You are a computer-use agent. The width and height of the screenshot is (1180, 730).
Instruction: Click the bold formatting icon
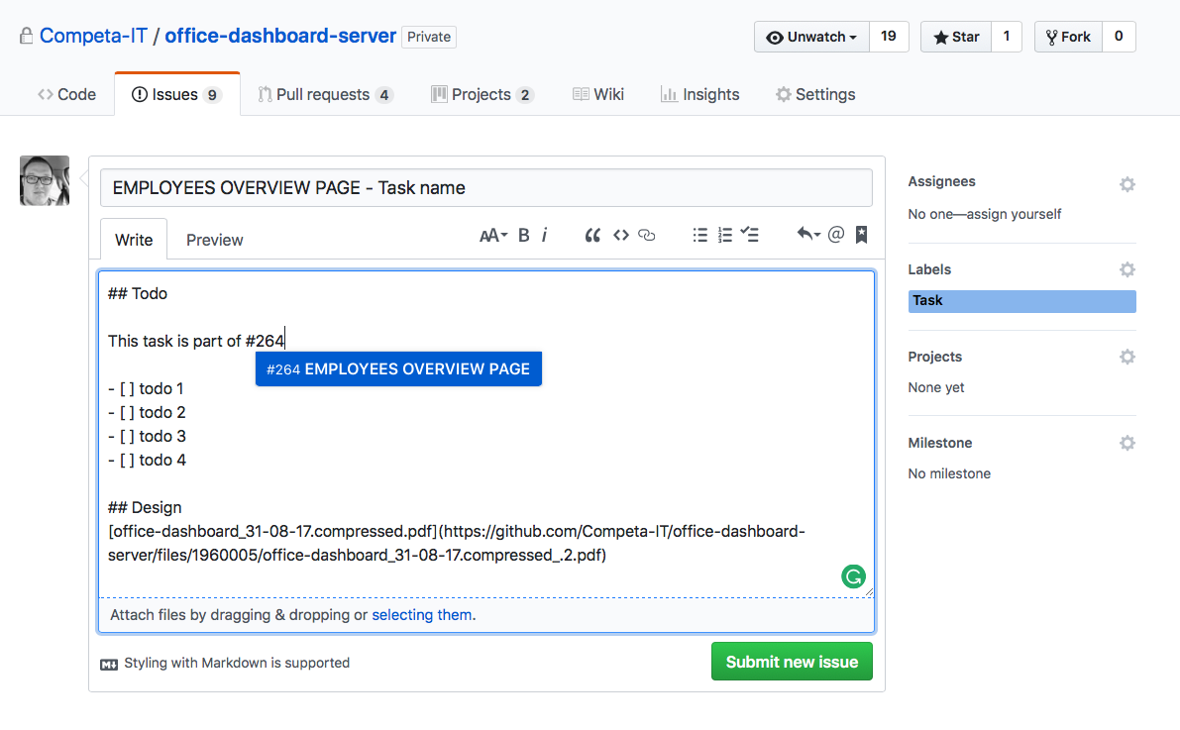pos(524,235)
